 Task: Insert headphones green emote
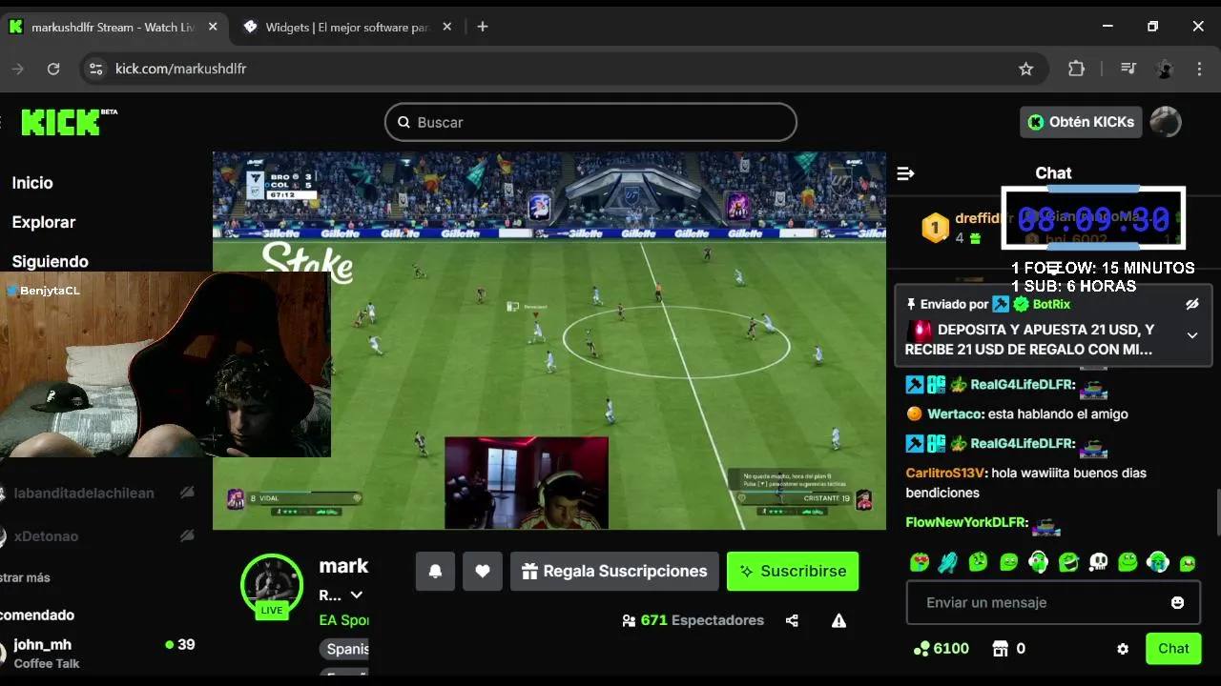coord(1038,562)
